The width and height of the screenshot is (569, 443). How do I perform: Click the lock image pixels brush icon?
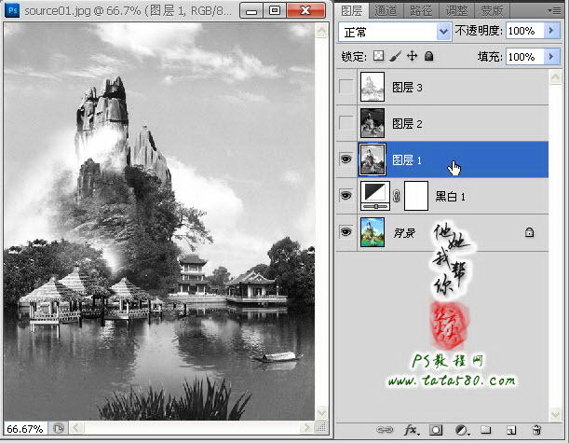pyautogui.click(x=395, y=56)
